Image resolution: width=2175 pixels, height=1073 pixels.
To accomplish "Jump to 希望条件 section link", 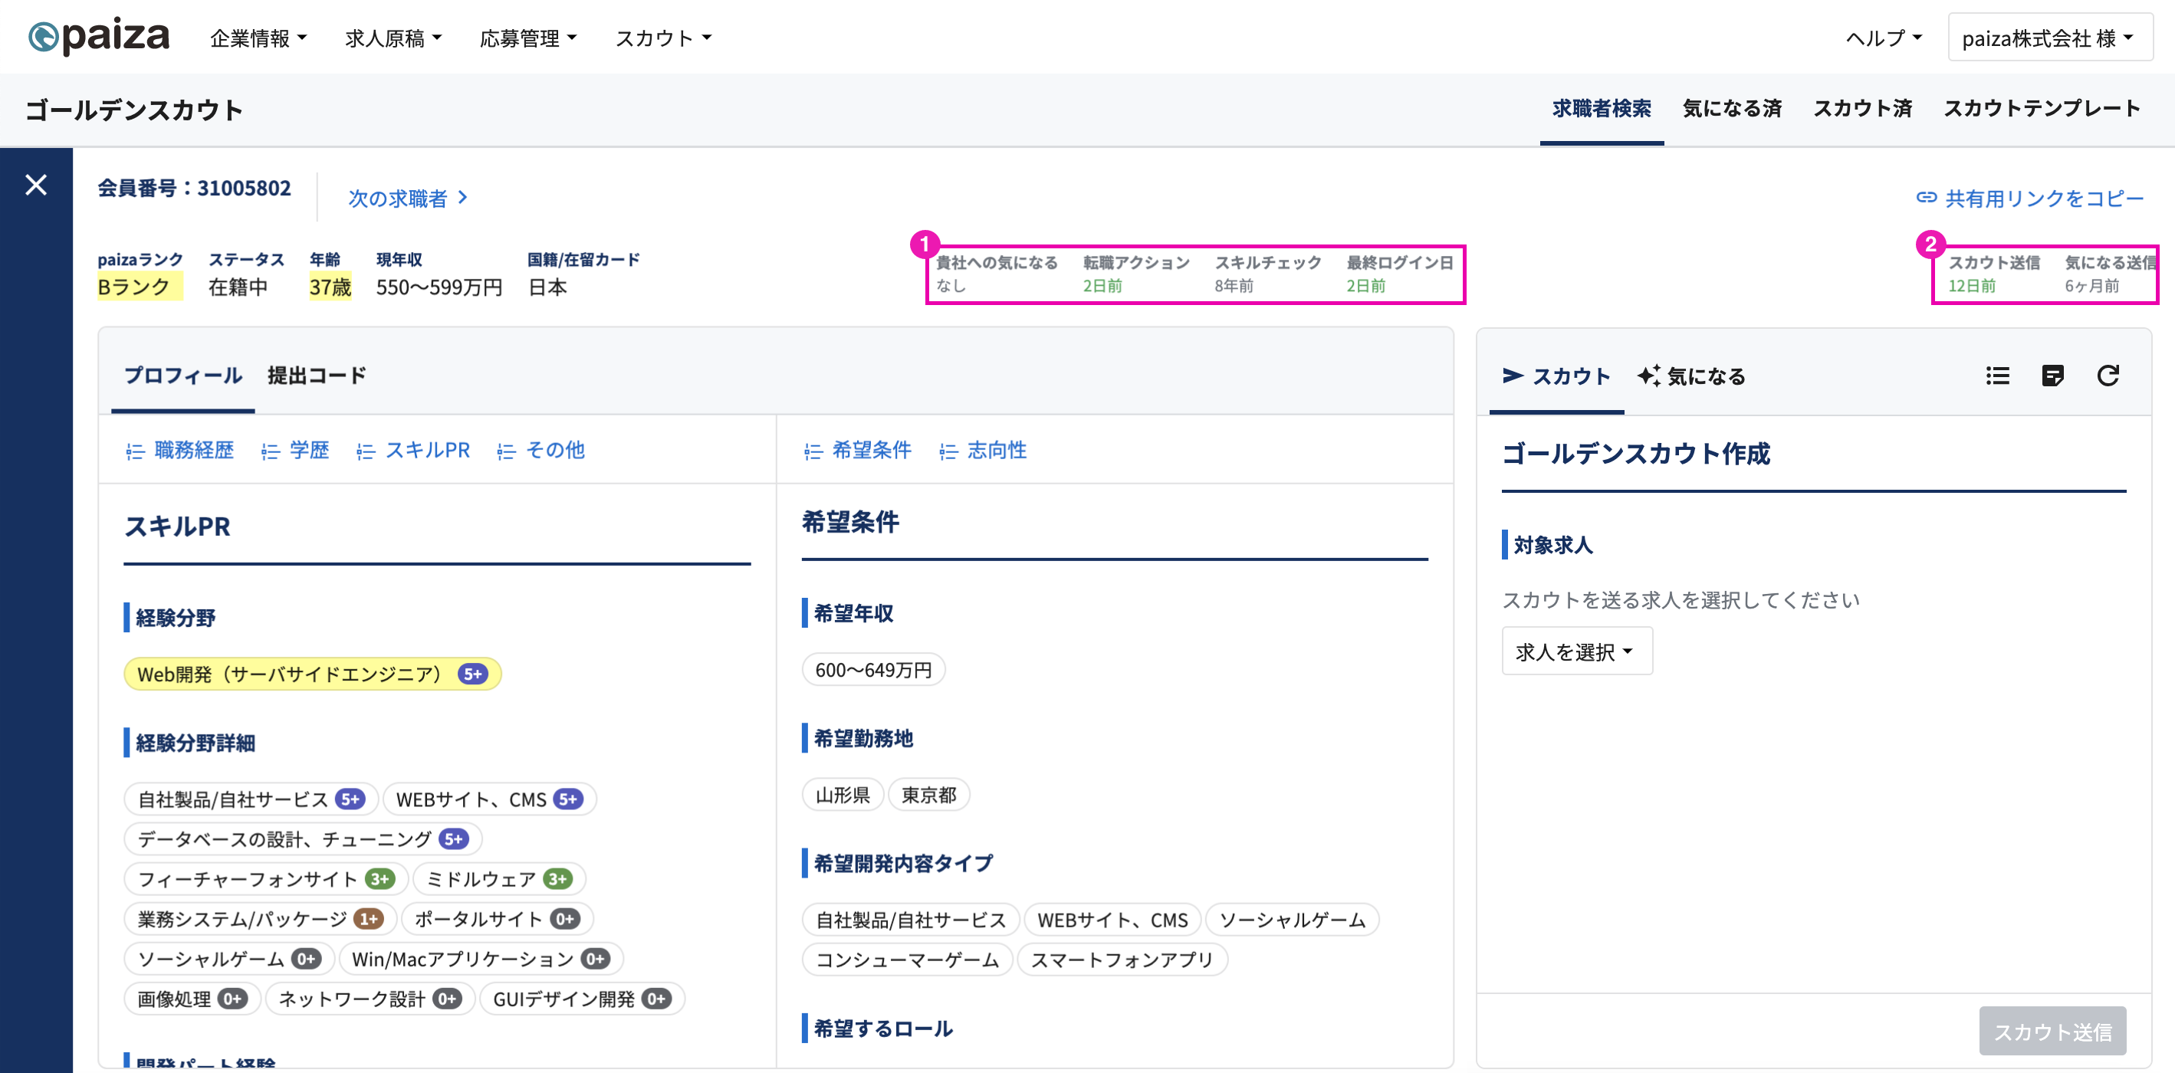I will pos(872,450).
